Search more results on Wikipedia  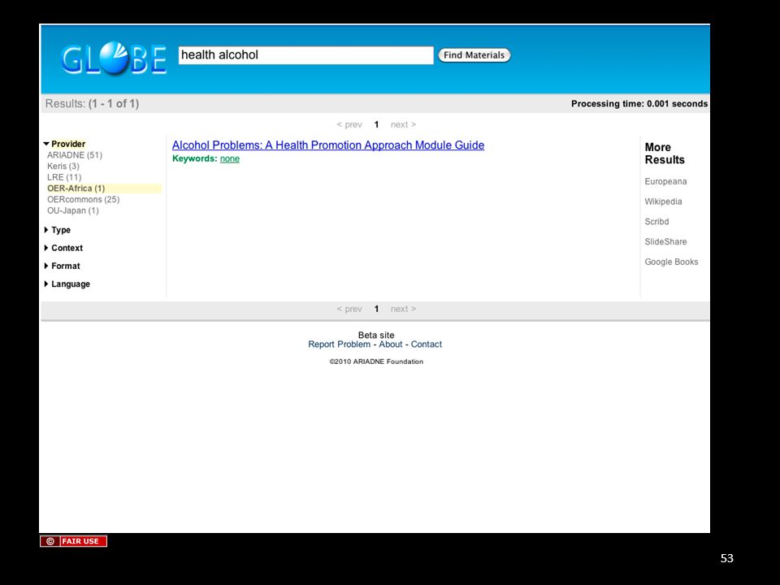(663, 201)
